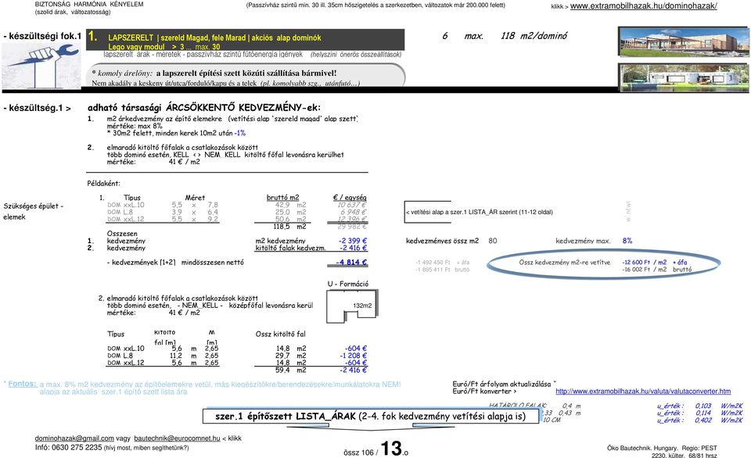The height and width of the screenshot is (458, 751).
Task: Click the bold -4 814 € net total
Action: [x=351, y=263]
